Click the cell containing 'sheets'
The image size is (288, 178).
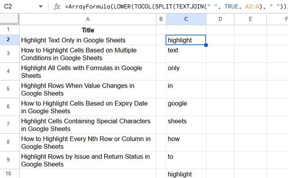(186, 125)
